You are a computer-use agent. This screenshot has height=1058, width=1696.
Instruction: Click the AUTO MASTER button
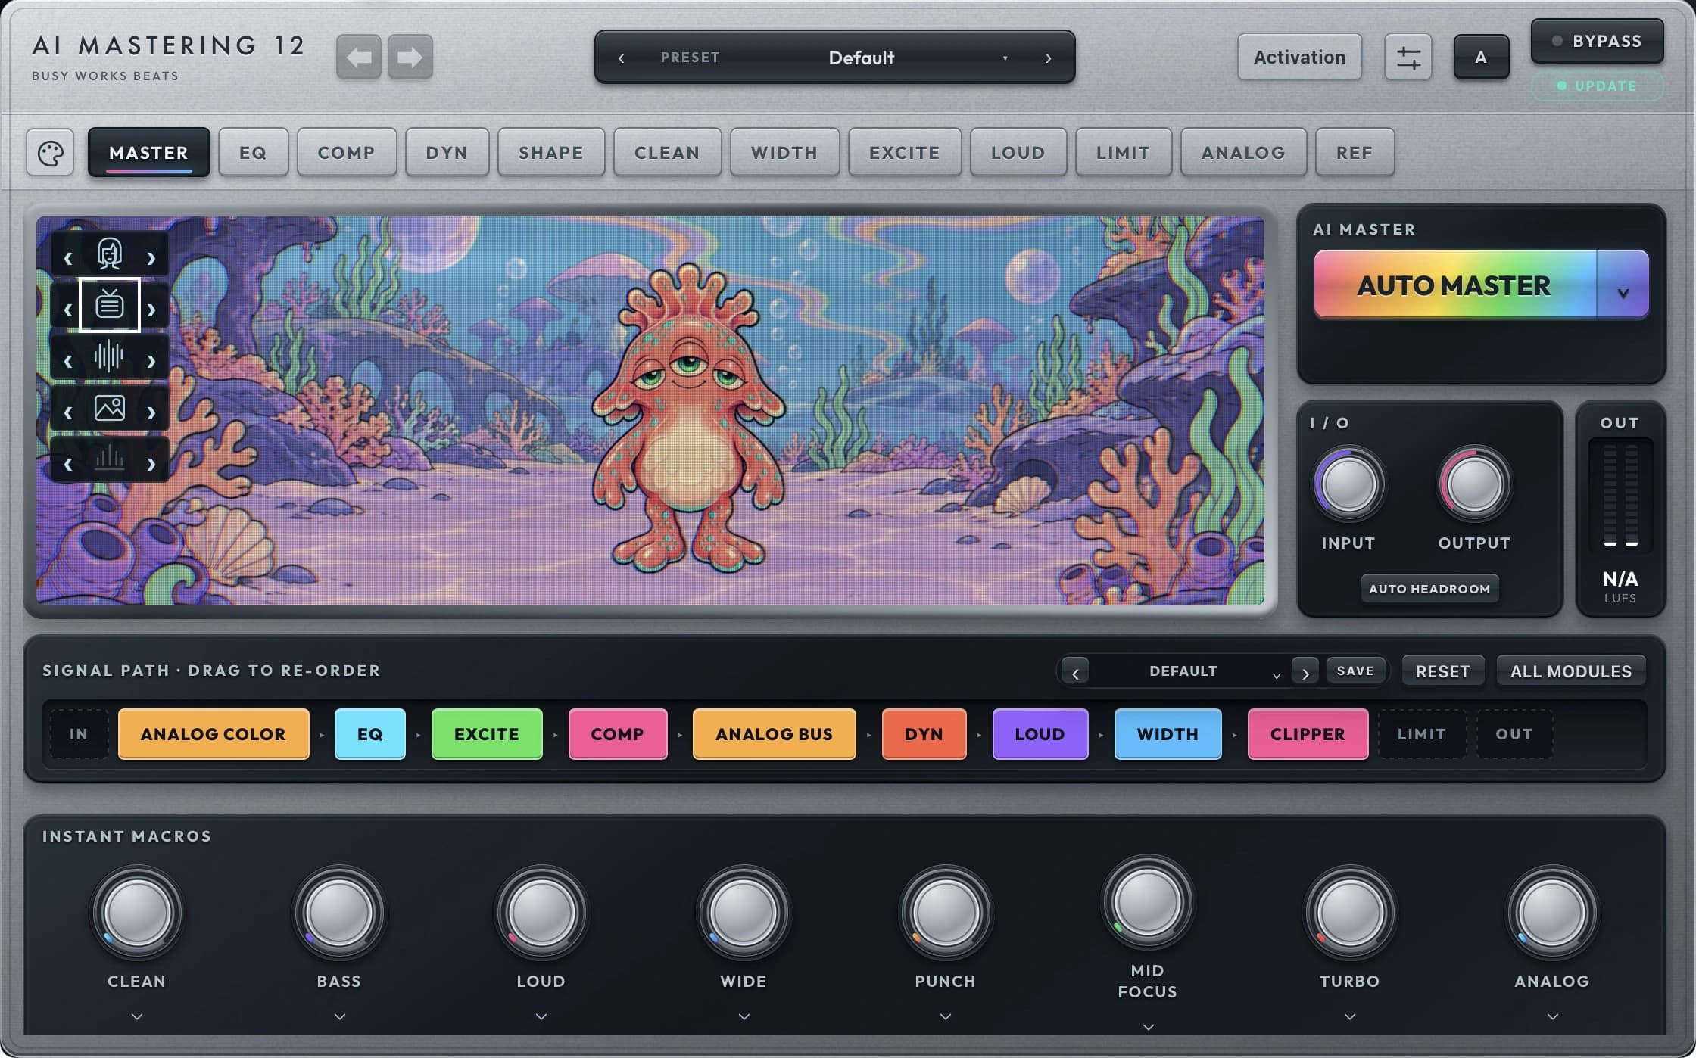1454,285
